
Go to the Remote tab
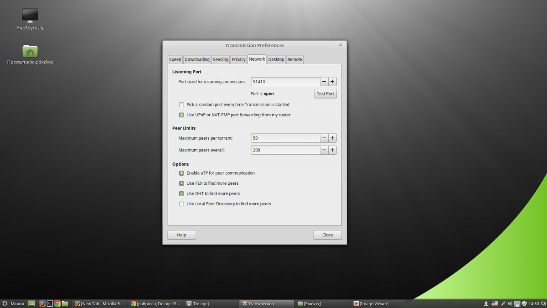(x=294, y=59)
